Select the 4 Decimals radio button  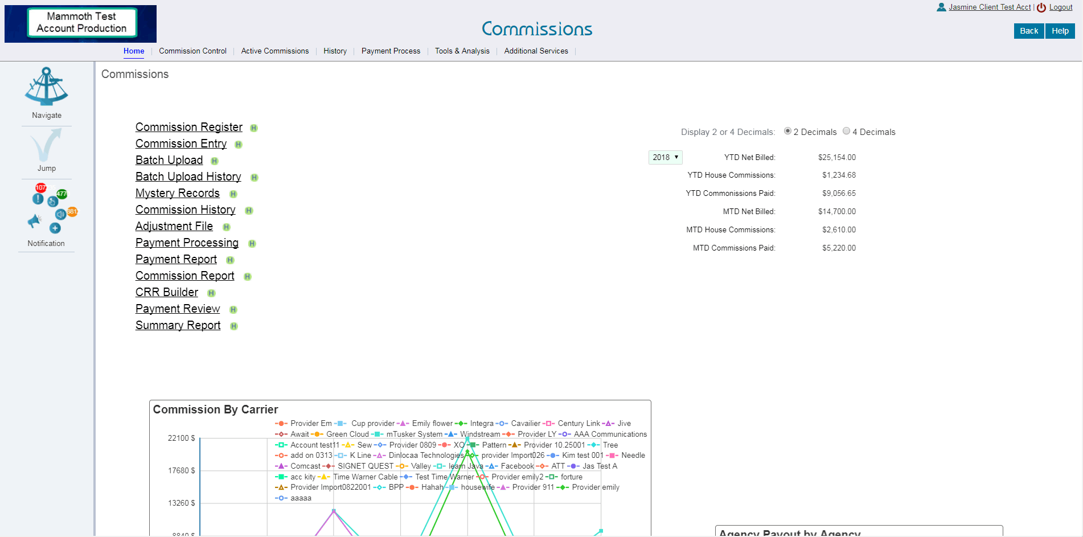tap(846, 131)
